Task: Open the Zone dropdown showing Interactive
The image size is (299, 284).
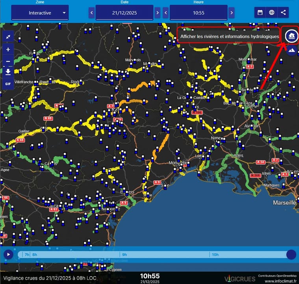Action: tap(40, 13)
